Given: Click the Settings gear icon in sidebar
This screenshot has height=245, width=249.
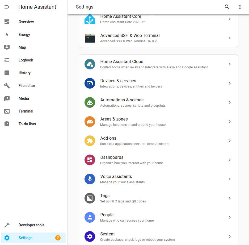Looking at the screenshot, I should coord(7,238).
